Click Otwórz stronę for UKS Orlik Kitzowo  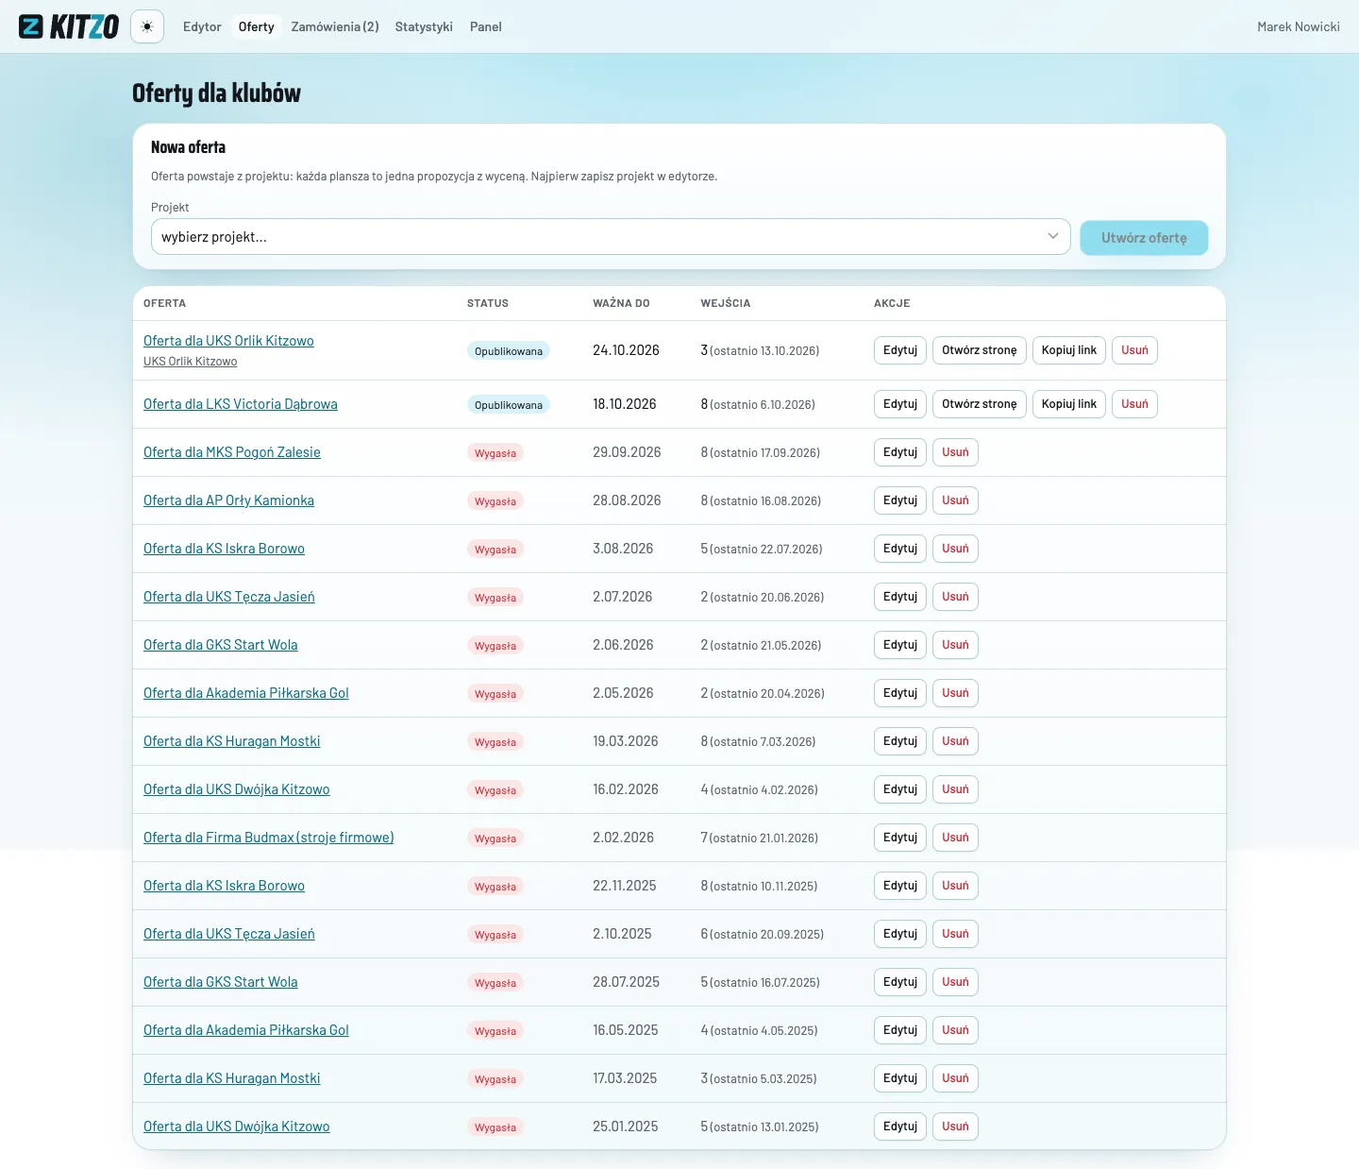pyautogui.click(x=979, y=350)
